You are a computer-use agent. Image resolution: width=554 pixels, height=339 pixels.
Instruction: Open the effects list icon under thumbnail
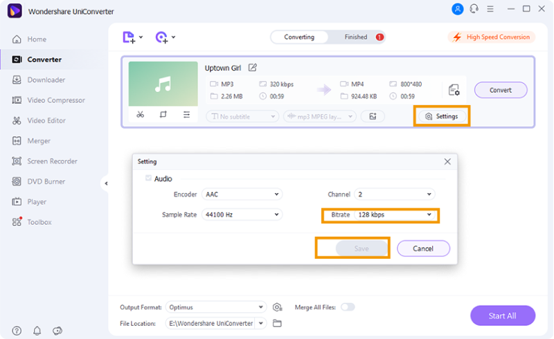point(186,115)
